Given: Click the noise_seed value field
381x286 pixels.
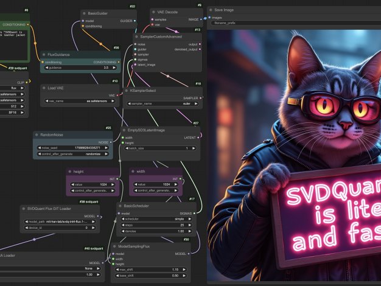Looking at the screenshot, I should pyautogui.click(x=72, y=148).
